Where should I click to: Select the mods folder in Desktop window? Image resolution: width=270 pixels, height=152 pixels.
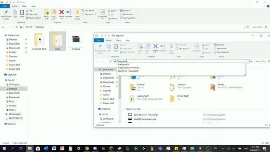click(x=57, y=41)
